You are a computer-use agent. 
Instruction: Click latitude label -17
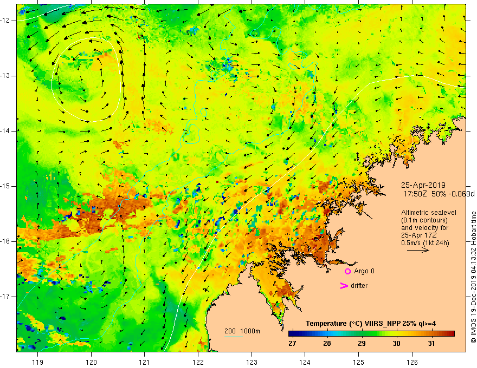pos(5,297)
